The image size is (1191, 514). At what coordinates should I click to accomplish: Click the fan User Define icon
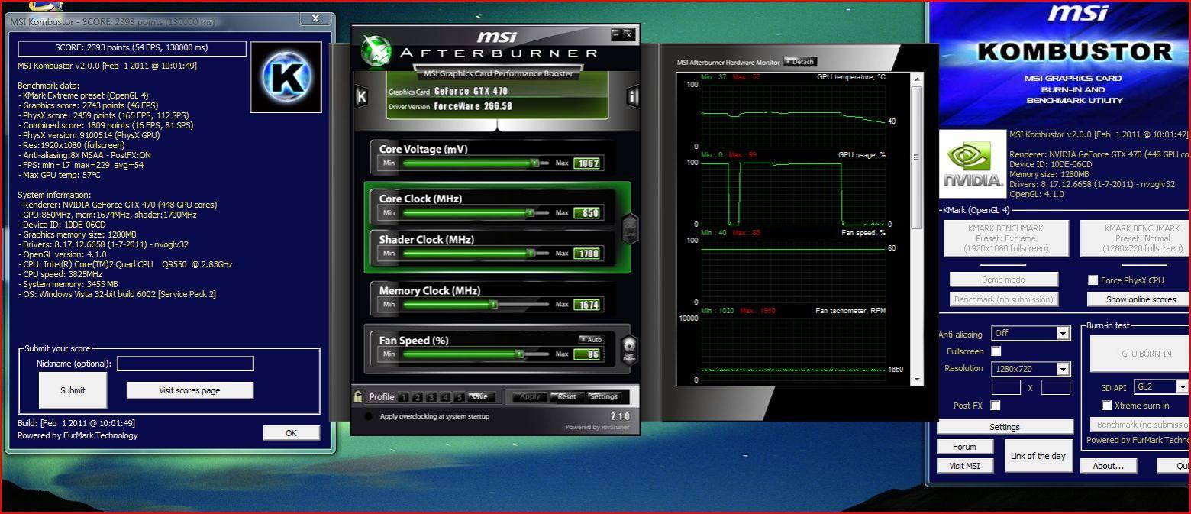(629, 349)
